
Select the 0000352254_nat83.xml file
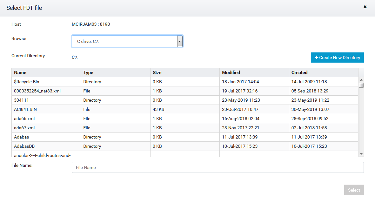[37, 91]
